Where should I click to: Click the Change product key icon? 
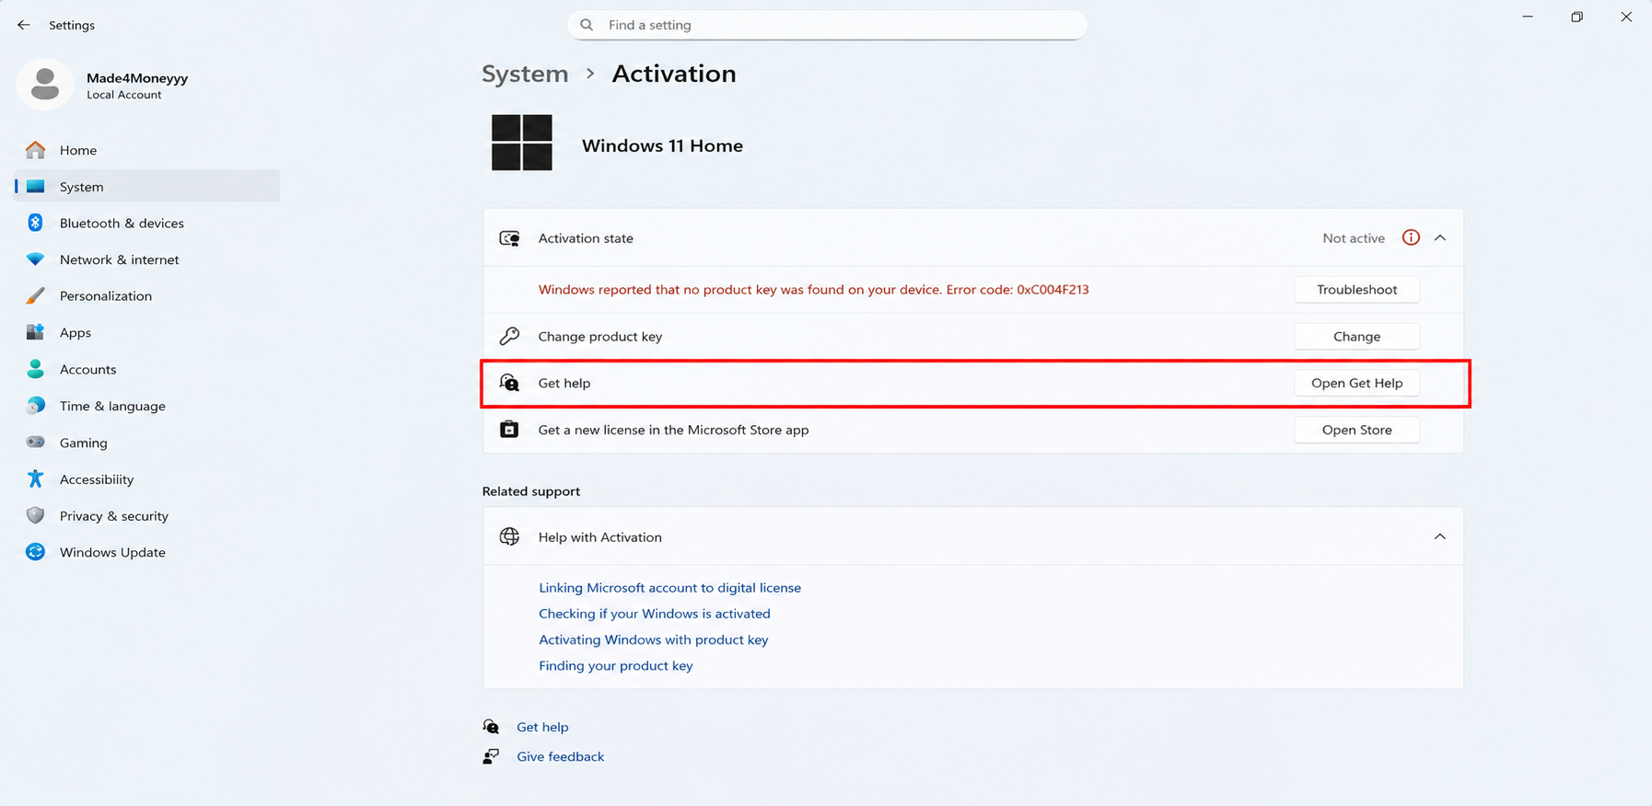tap(509, 336)
